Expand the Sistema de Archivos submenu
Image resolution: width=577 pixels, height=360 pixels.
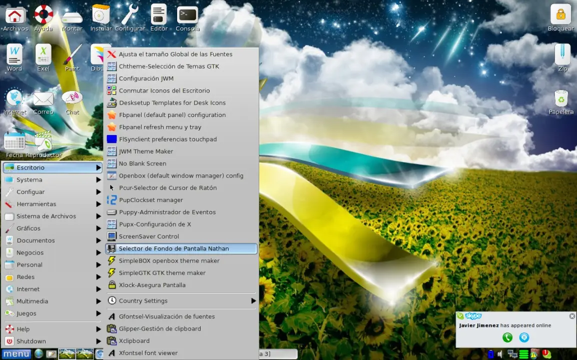52,216
